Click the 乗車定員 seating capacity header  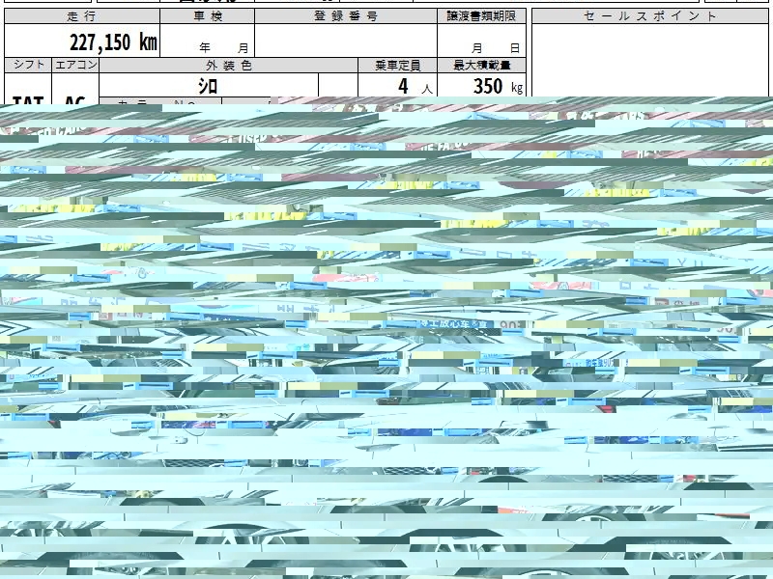(397, 65)
